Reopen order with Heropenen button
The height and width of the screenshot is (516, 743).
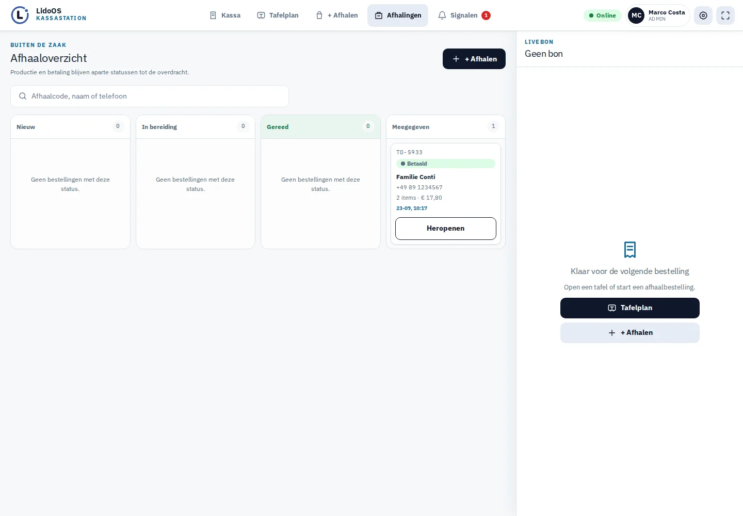tap(446, 229)
